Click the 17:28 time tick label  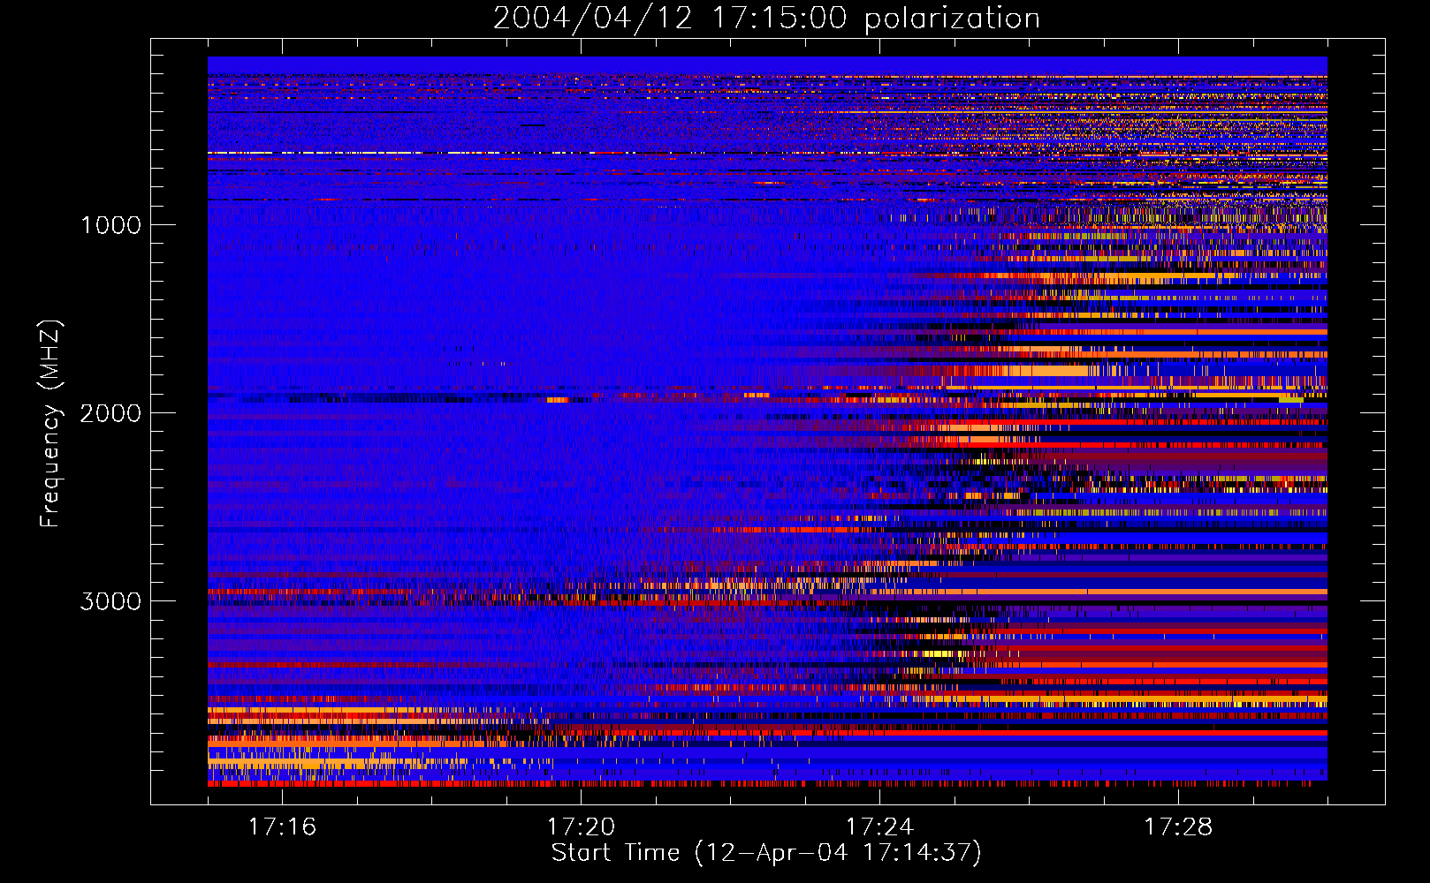pyautogui.click(x=1178, y=826)
